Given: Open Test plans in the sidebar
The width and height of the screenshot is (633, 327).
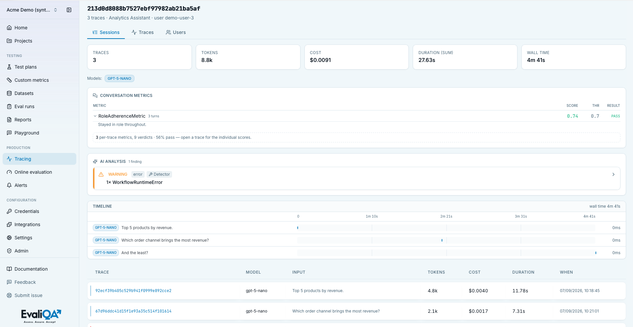Looking at the screenshot, I should 39,67.
